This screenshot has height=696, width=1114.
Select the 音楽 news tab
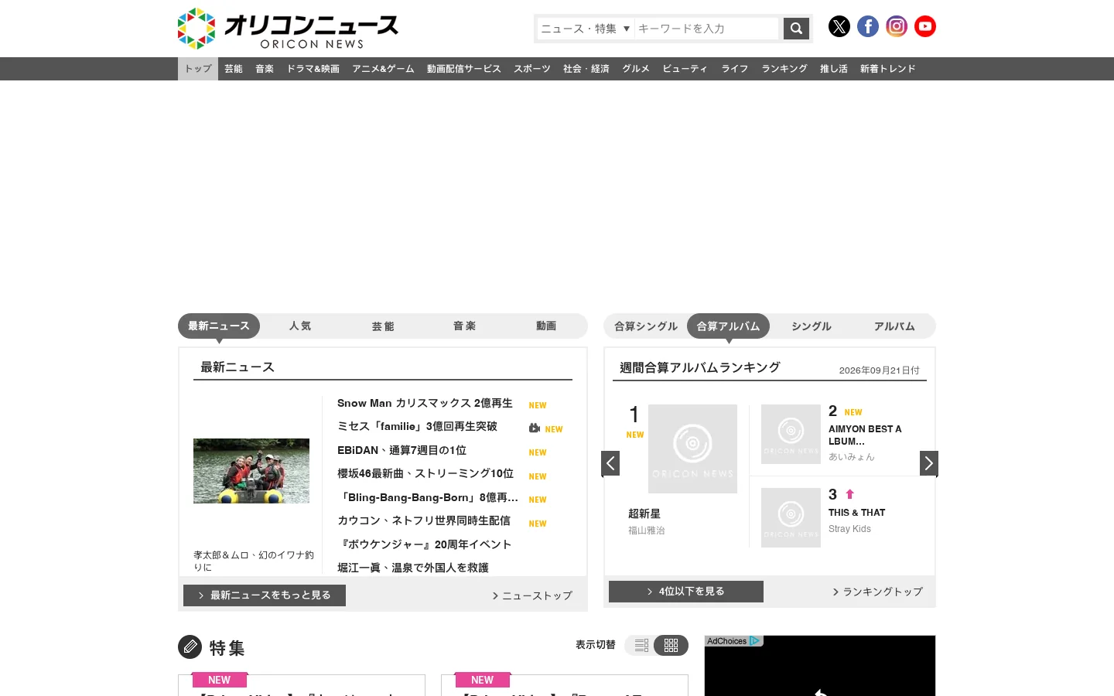coord(465,326)
